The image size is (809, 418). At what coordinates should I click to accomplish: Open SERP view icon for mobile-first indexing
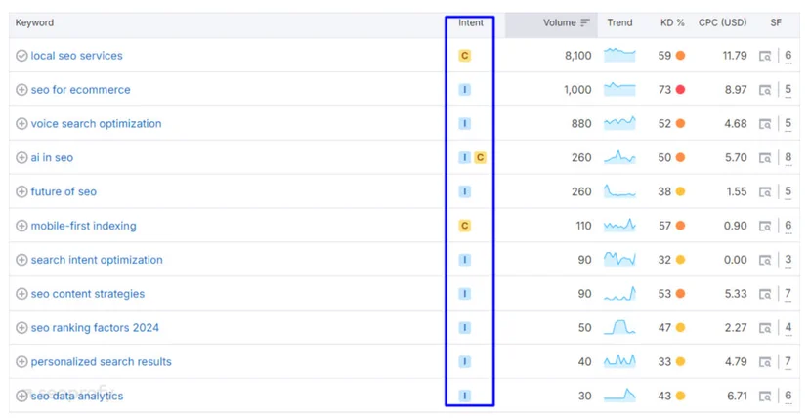pos(765,226)
